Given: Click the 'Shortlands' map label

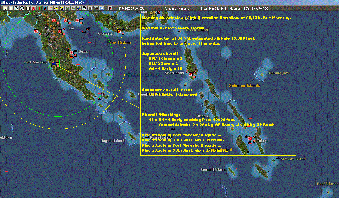Looking at the screenshot, I should pyautogui.click(x=174, y=73).
